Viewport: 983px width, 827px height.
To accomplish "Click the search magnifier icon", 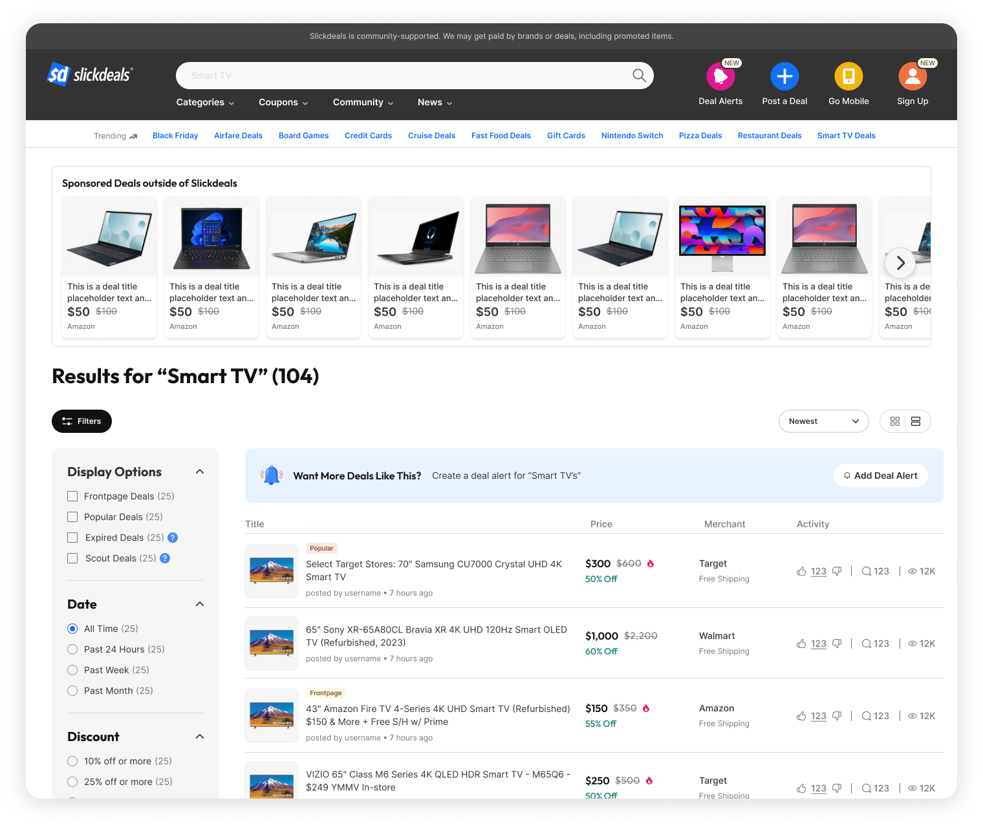I will [x=639, y=76].
